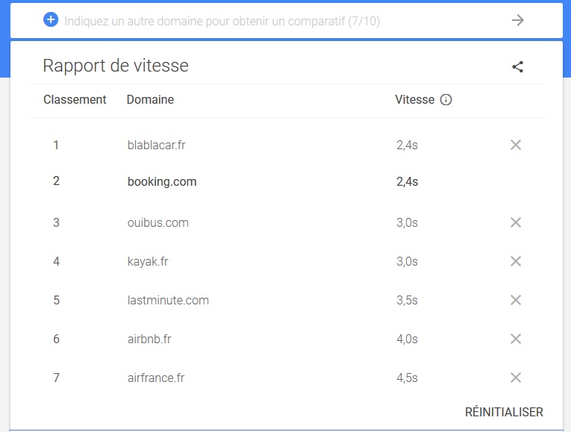Open the Vitesse info tooltip icon
The height and width of the screenshot is (432, 571).
446,99
